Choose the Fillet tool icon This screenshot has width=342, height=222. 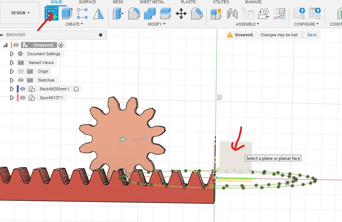tap(134, 14)
